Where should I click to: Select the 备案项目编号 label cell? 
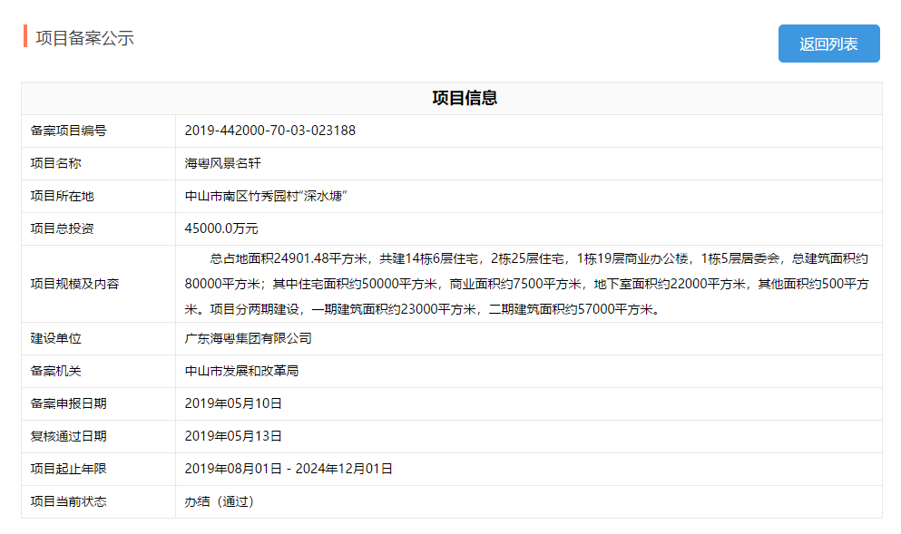[x=98, y=131]
